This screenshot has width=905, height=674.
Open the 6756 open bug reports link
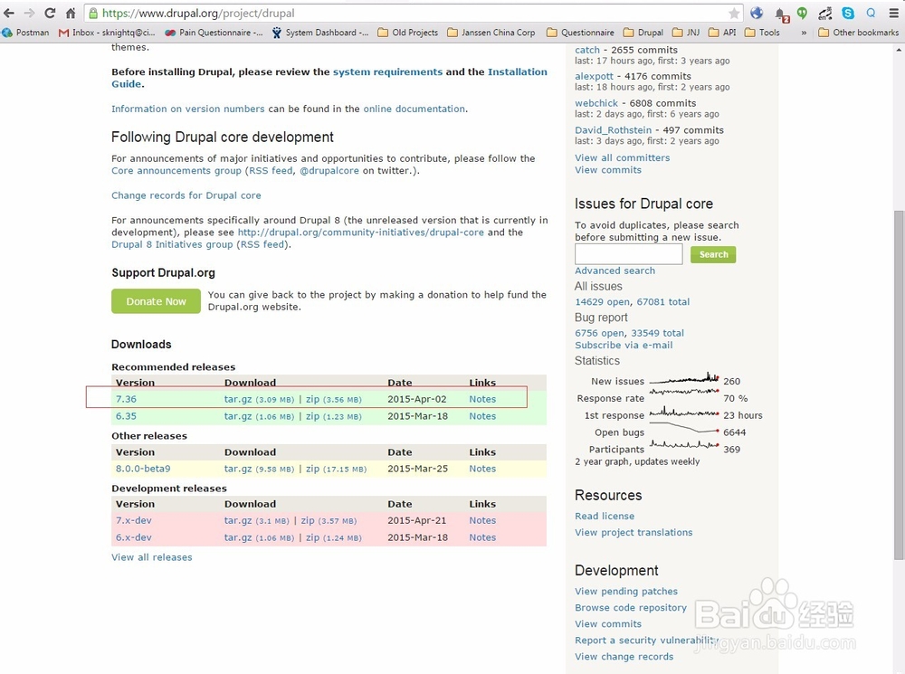[599, 333]
